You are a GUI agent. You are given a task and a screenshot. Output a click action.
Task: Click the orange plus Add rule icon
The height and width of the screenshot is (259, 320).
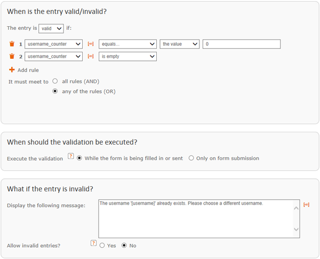pyautogui.click(x=12, y=70)
